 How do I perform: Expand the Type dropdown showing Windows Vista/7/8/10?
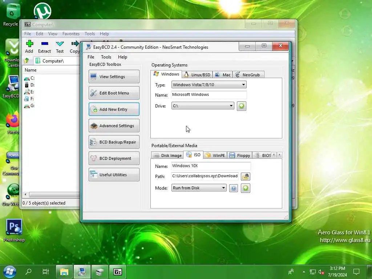(209, 85)
